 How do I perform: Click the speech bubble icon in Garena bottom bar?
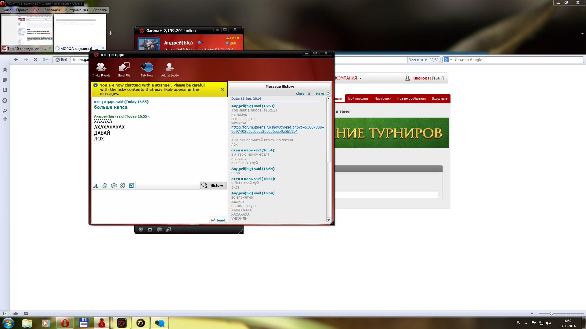point(159,230)
